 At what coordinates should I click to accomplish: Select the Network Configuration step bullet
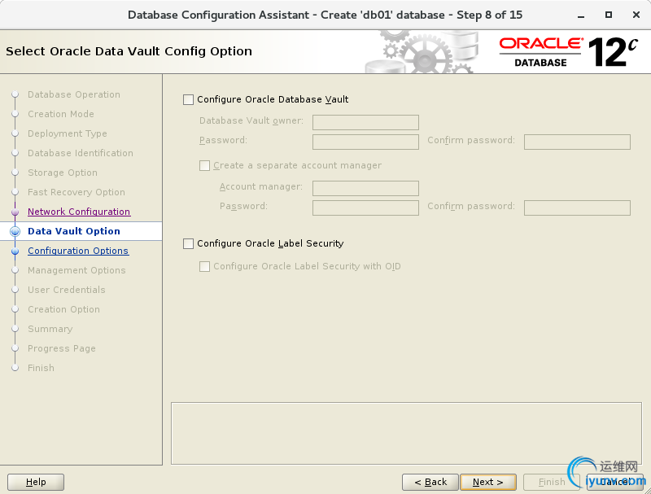[15, 212]
